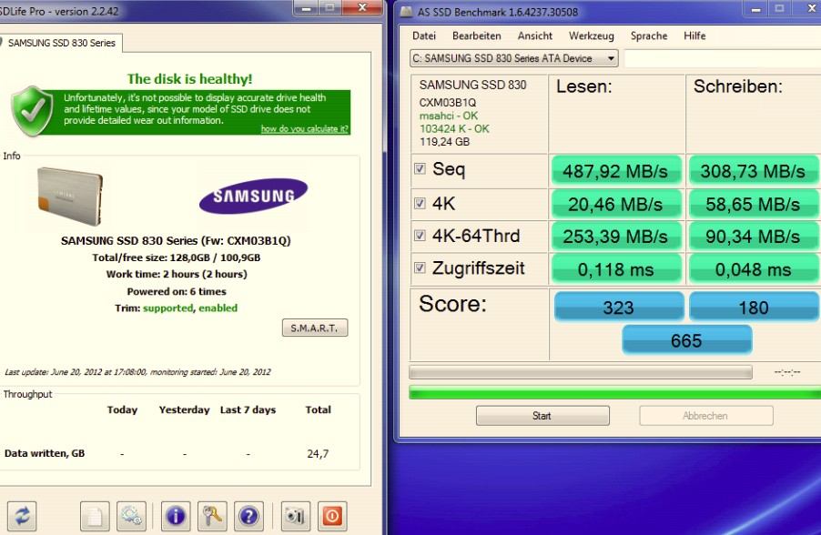Click the Seq read result 487,92 MB/s

click(615, 171)
